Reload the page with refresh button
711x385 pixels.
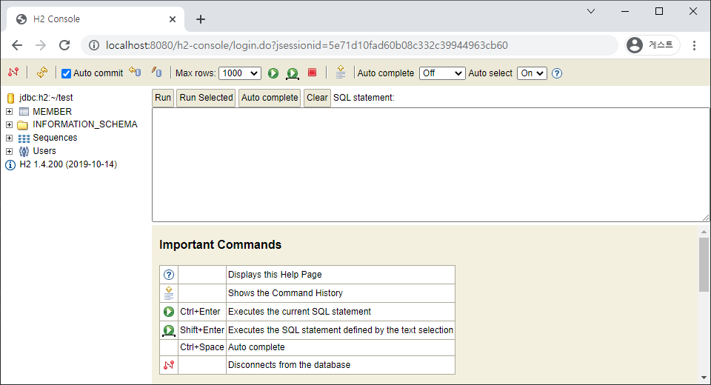pyautogui.click(x=65, y=45)
